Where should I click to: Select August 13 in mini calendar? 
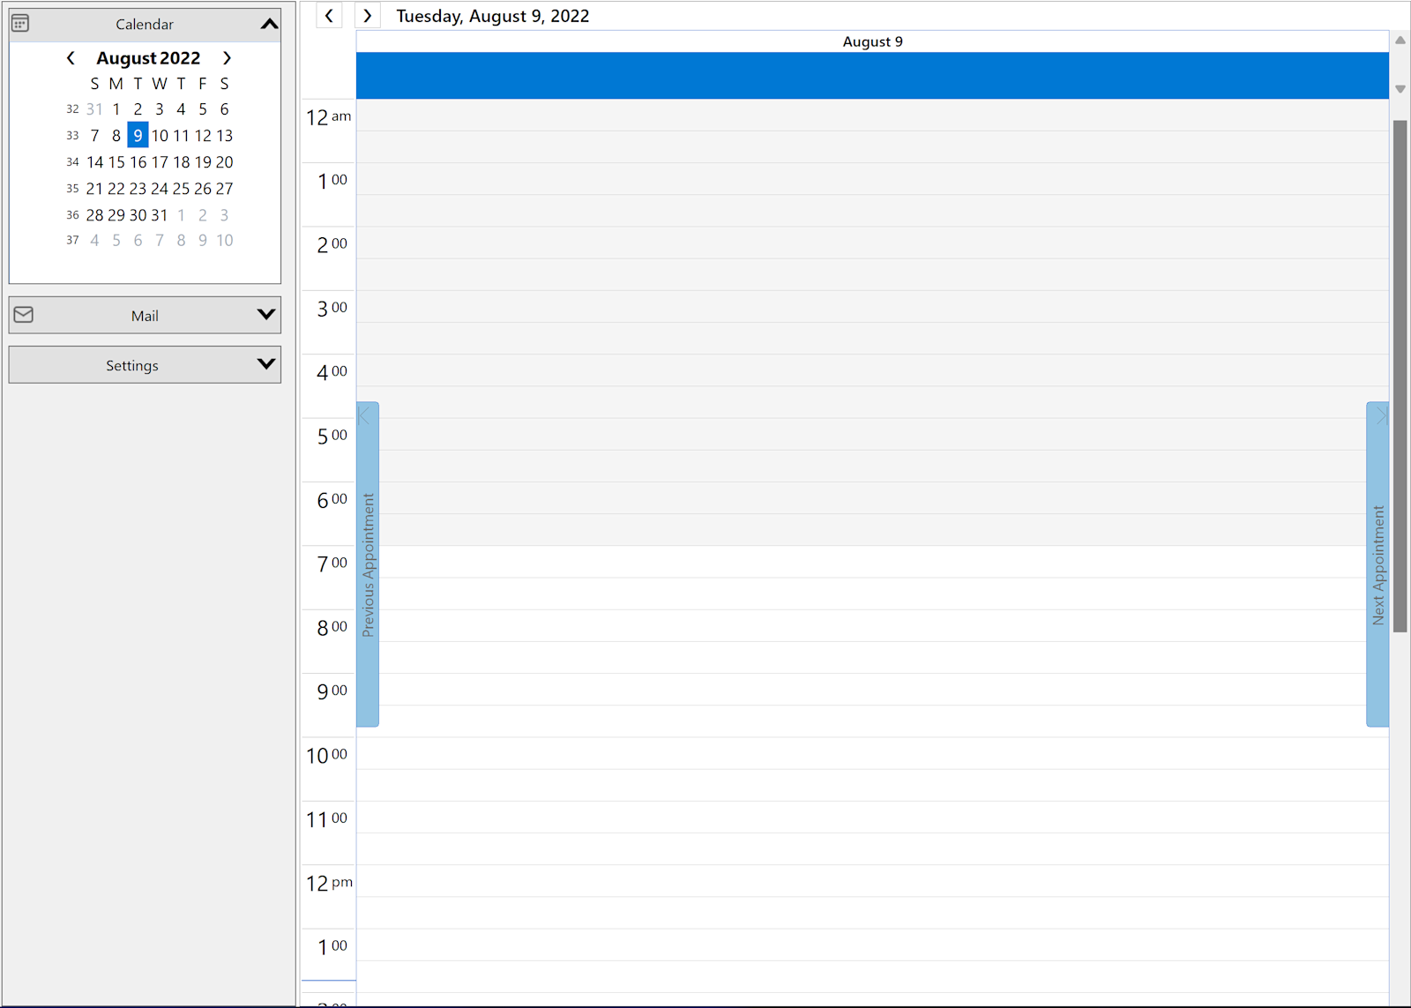(x=225, y=135)
